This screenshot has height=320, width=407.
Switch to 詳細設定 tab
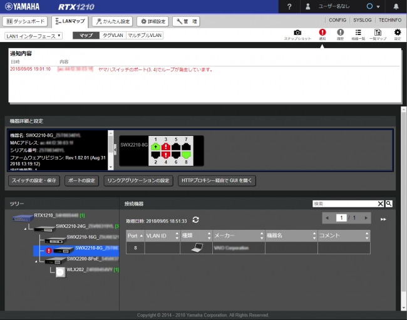pos(153,21)
